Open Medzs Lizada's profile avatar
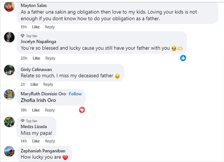The image size is (224, 162). click(x=9, y=122)
